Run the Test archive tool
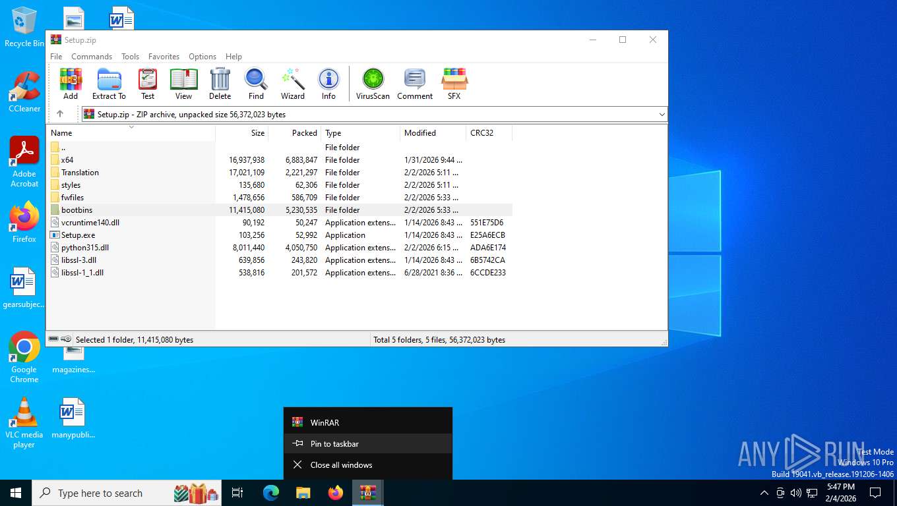The height and width of the screenshot is (506, 897). pos(148,84)
